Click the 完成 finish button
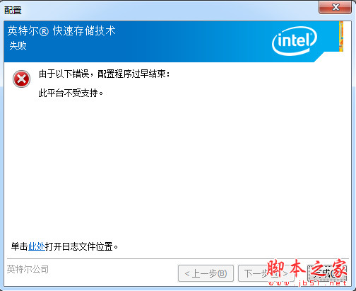The height and width of the screenshot is (291, 356). (327, 273)
